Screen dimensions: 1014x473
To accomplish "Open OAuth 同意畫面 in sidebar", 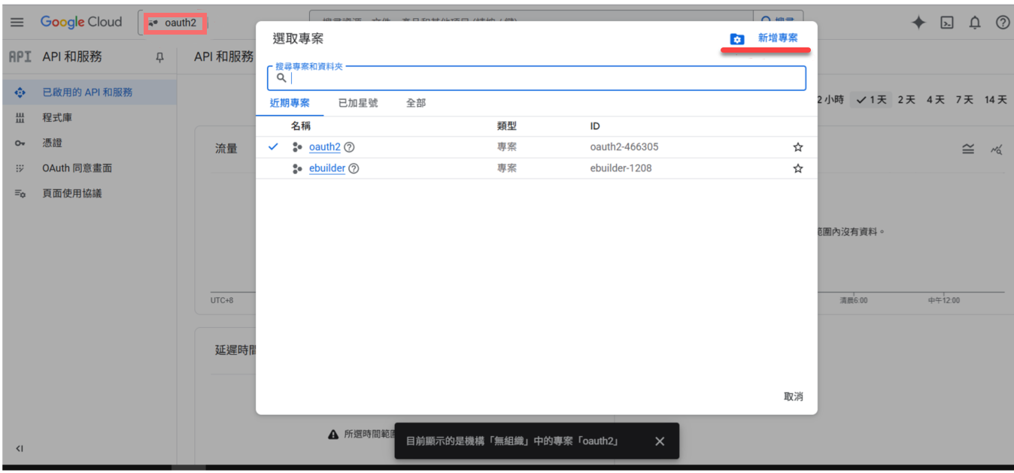I will pyautogui.click(x=77, y=168).
